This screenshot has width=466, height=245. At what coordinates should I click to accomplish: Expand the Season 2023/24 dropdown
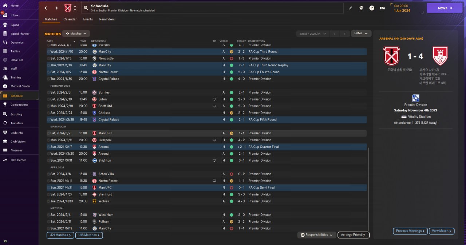pos(312,33)
